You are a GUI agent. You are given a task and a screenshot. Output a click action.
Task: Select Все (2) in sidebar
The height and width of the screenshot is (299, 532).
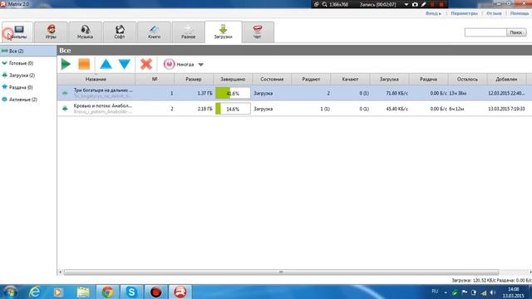coord(28,51)
